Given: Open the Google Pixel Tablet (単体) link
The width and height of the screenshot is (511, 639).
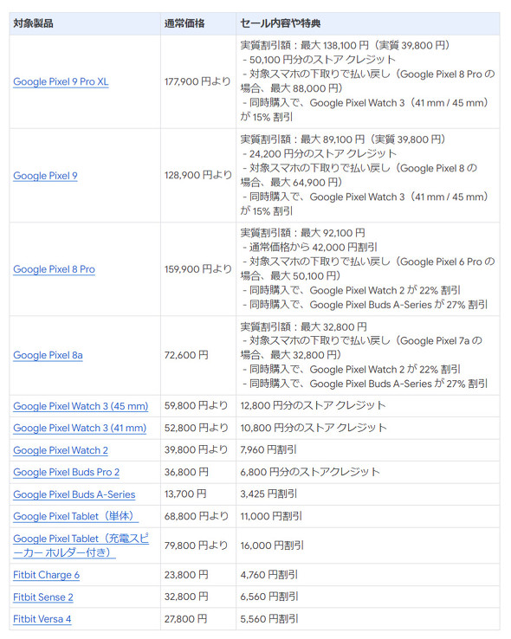Looking at the screenshot, I should click(76, 516).
